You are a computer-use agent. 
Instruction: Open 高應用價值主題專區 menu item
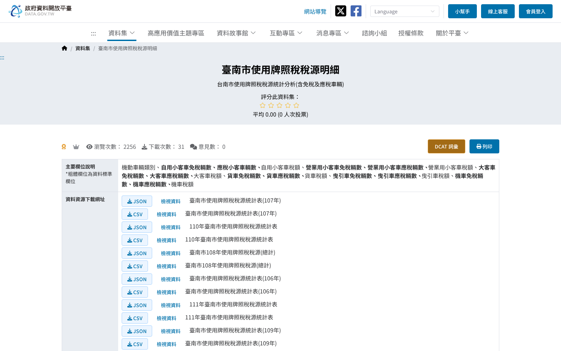176,33
